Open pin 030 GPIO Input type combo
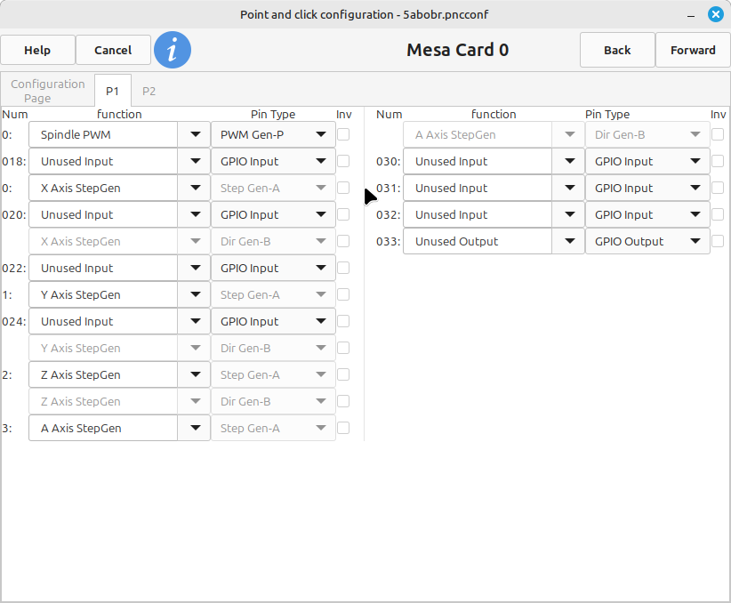The height and width of the screenshot is (603, 731). click(647, 162)
